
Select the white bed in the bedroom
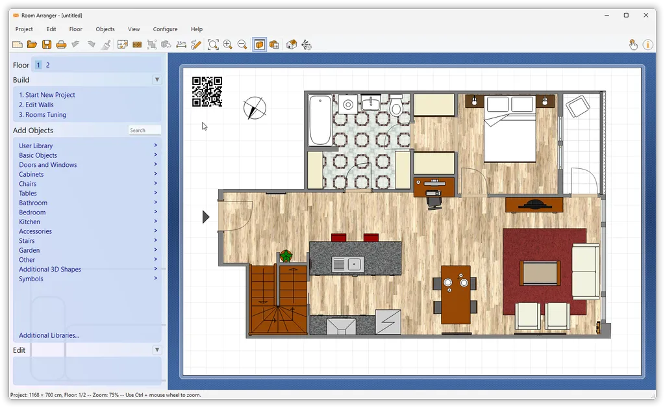point(510,129)
